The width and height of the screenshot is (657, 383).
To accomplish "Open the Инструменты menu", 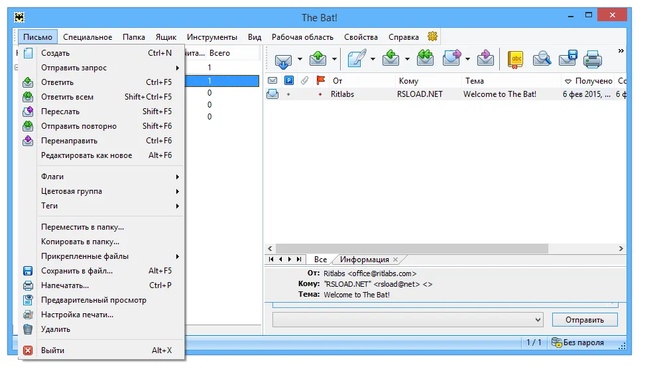I will coord(211,37).
